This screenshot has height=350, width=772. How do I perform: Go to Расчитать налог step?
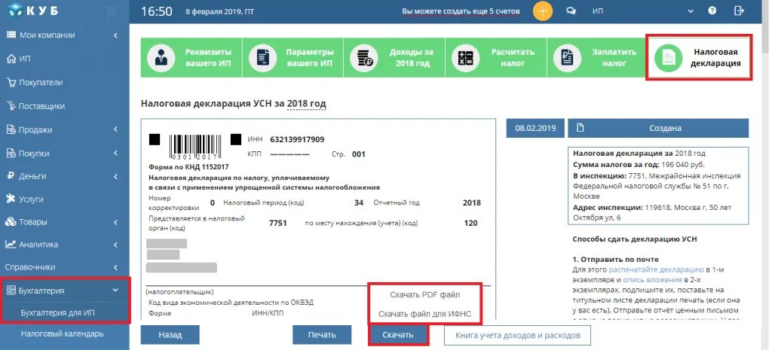[496, 58]
